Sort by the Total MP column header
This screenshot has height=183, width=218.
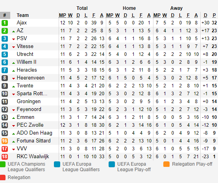pos(63,15)
